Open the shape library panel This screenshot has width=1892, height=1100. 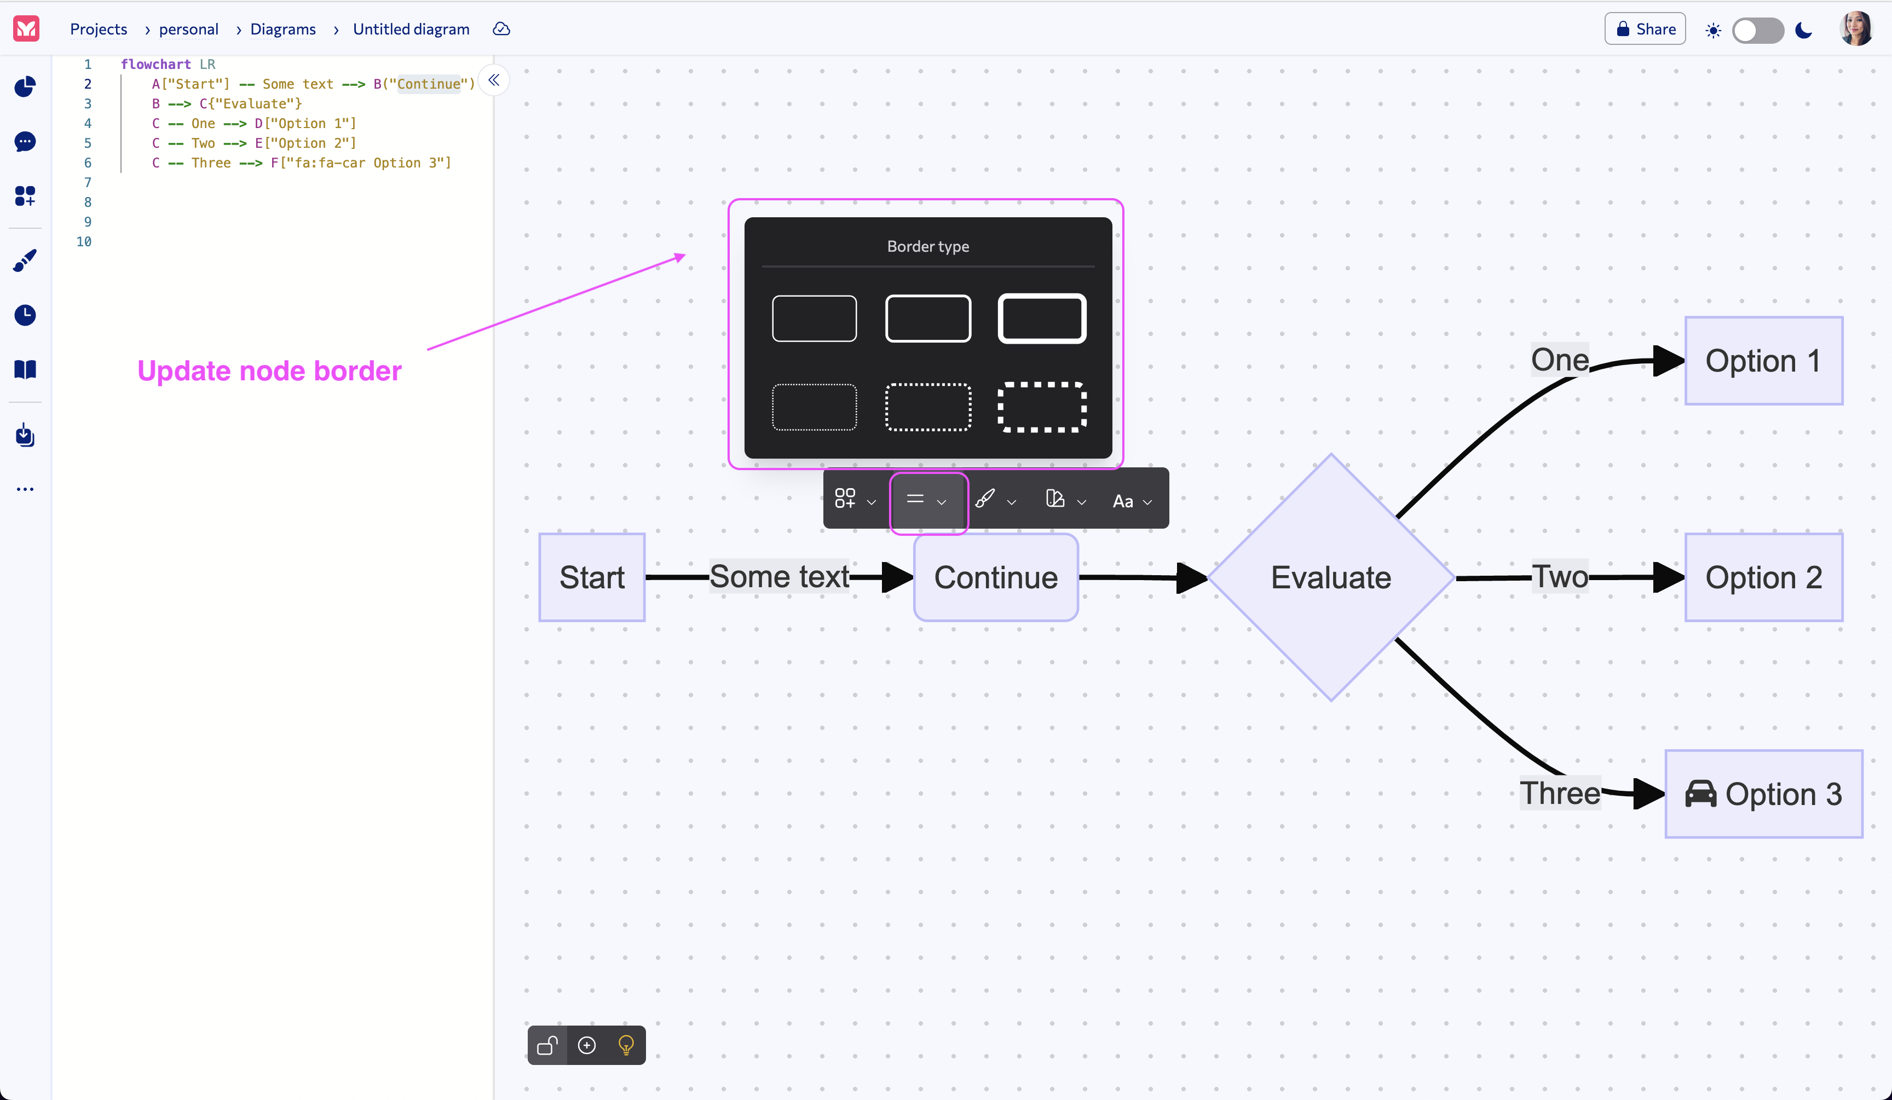25,196
